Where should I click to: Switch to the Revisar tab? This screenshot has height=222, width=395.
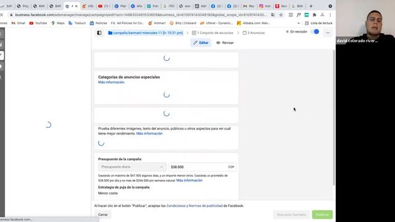point(225,43)
